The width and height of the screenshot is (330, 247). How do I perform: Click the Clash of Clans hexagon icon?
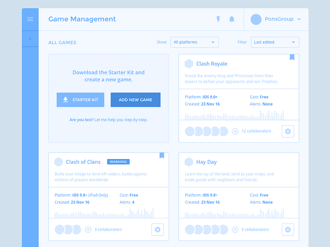[x=58, y=162]
